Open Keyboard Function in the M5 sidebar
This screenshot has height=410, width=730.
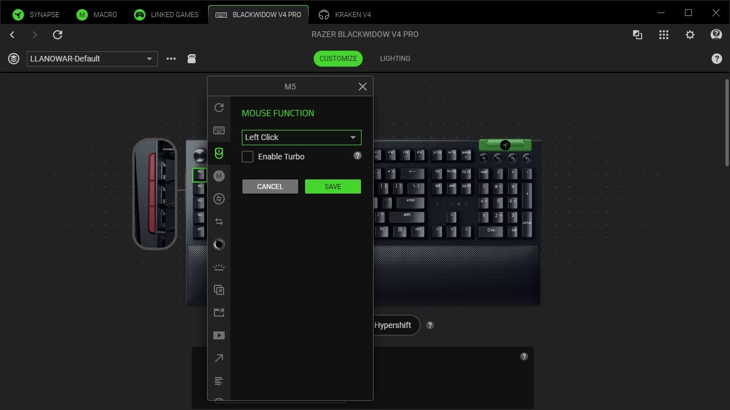pos(219,130)
